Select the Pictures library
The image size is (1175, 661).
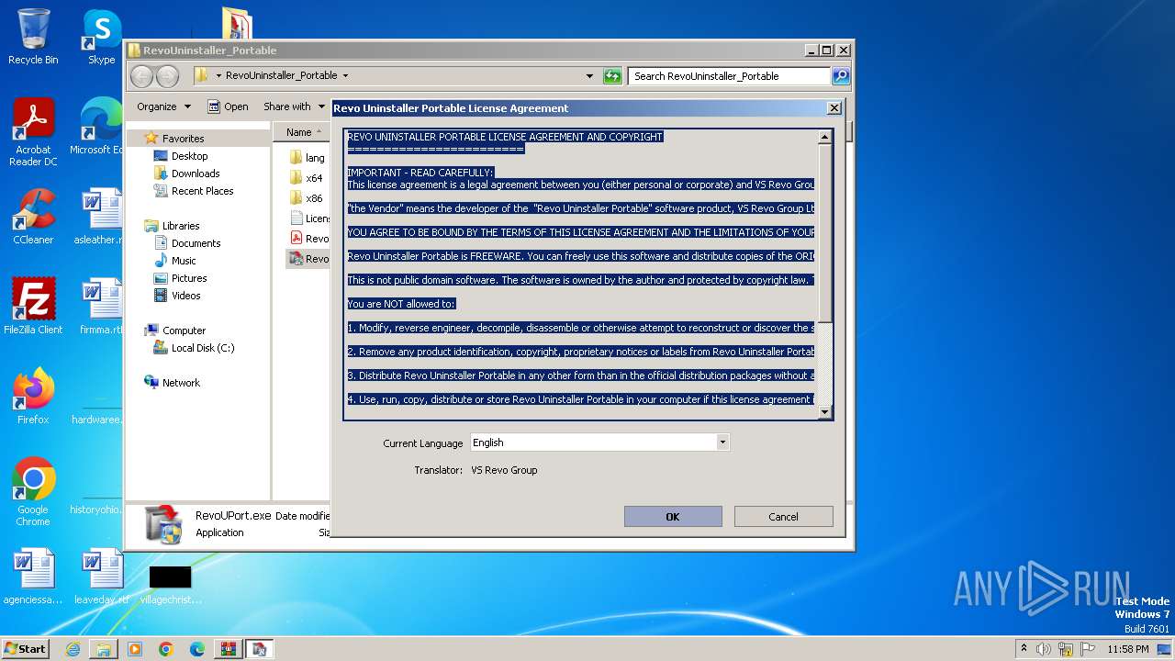click(x=188, y=278)
